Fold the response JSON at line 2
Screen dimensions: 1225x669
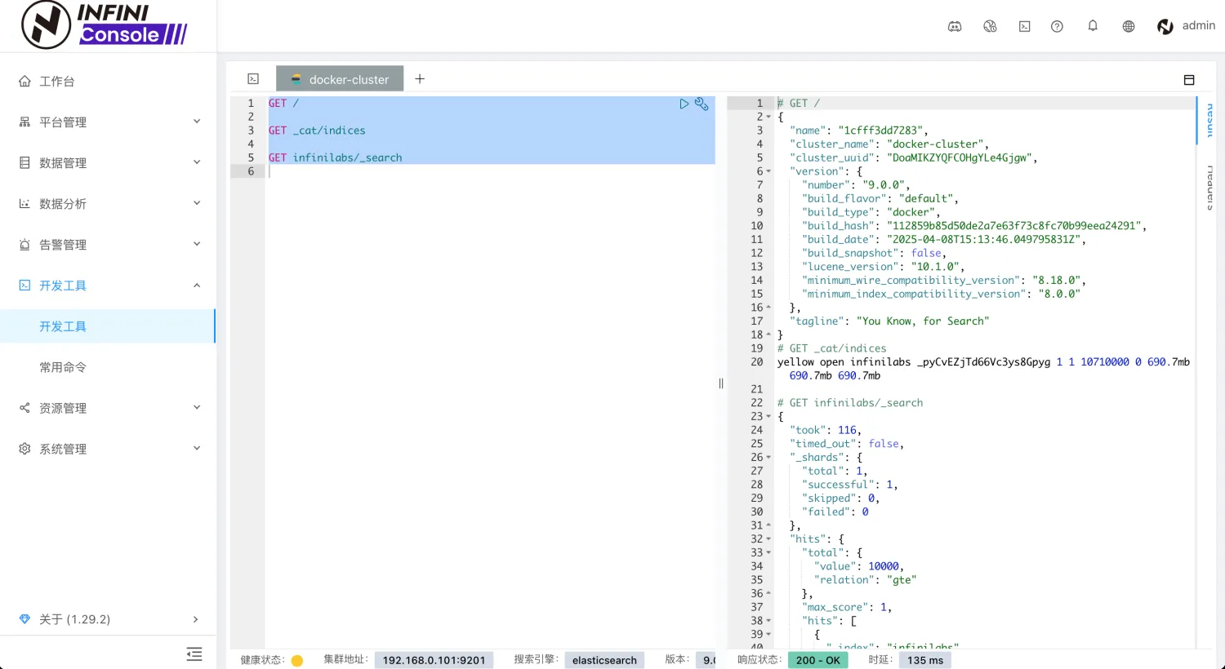(x=768, y=117)
